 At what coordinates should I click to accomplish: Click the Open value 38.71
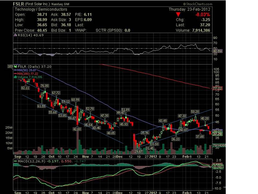pyautogui.click(x=42, y=15)
